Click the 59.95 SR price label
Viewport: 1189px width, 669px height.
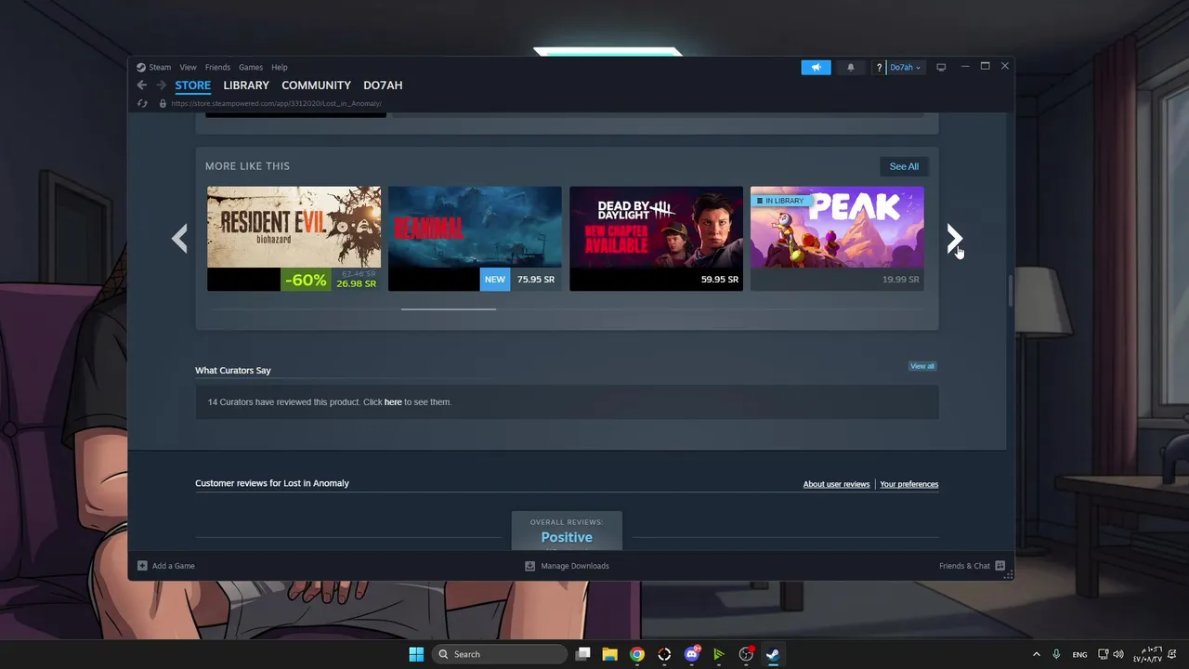pyautogui.click(x=720, y=280)
